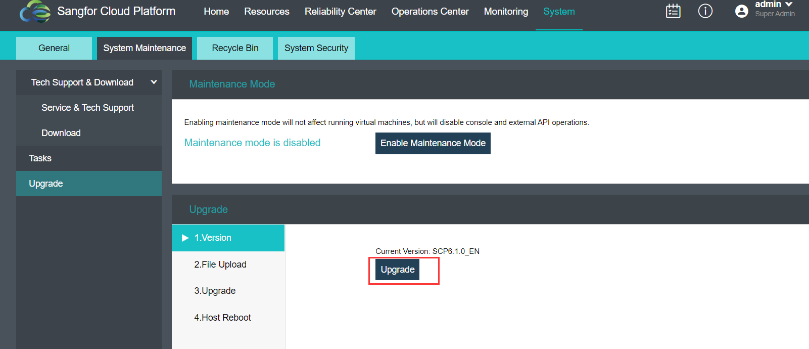Viewport: 809px width, 349px height.
Task: Open the info icon in header
Action: [705, 11]
